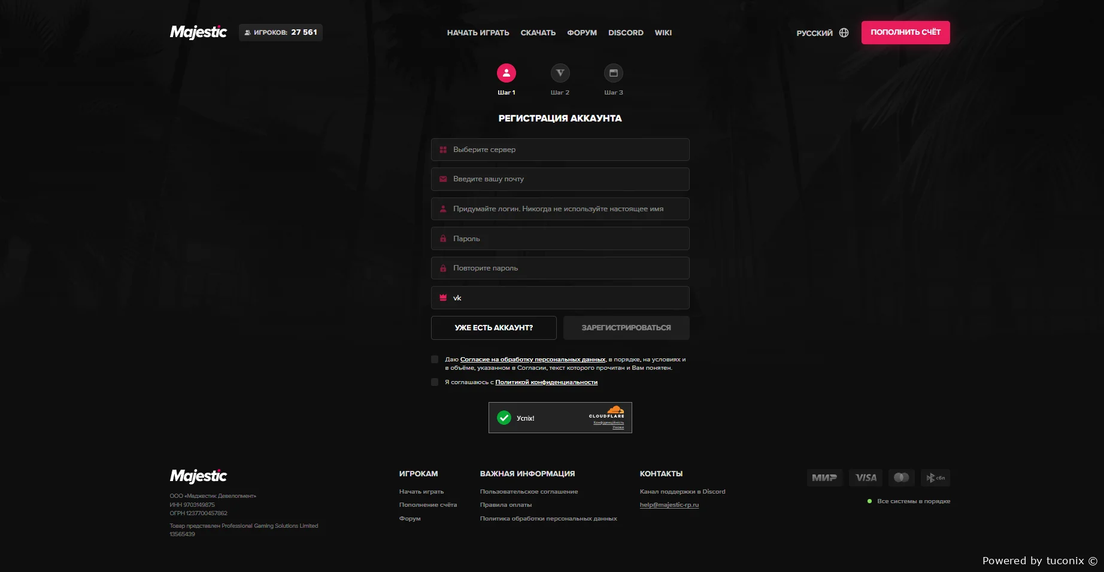Open the DISCORD navigation link
This screenshot has height=572, width=1104.
point(626,33)
